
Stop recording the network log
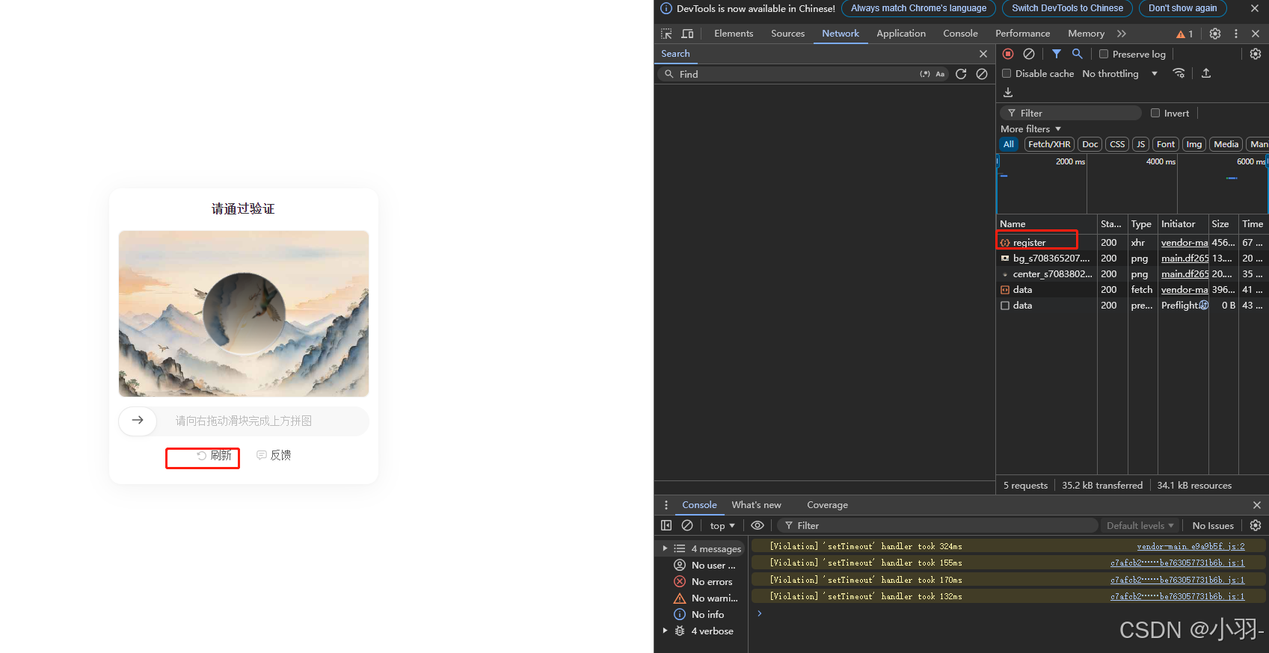(x=1008, y=54)
